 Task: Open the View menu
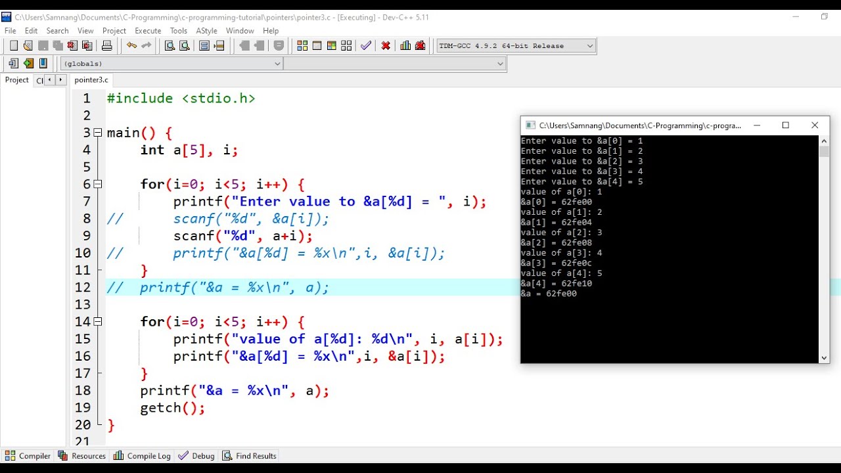85,31
